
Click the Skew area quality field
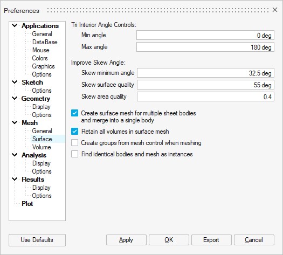205,97
